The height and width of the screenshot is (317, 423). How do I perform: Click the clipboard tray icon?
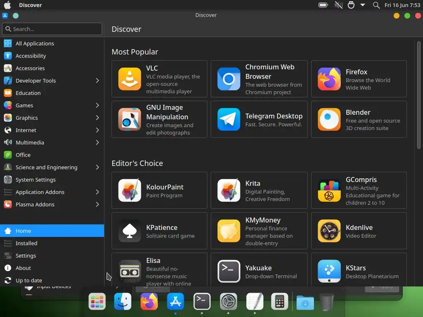351,5
